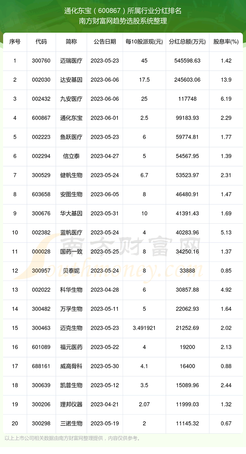Click stock code 002223 for 鱼跃医疗
This screenshot has width=246, height=454.
tap(41, 137)
